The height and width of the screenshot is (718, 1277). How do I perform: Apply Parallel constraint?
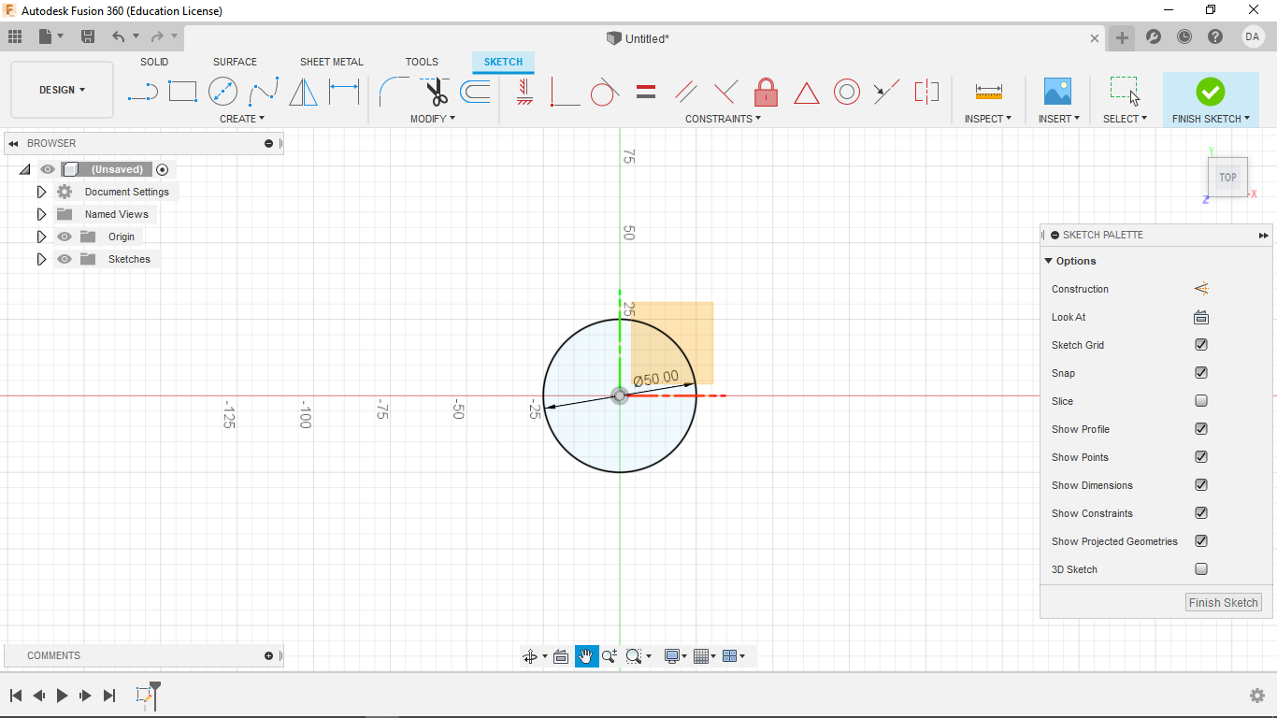coord(686,92)
